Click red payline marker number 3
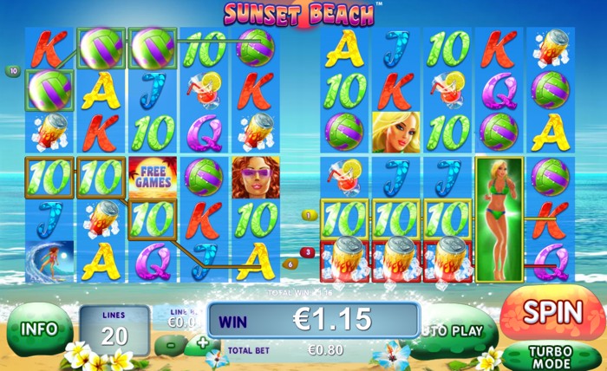The width and height of the screenshot is (607, 371). pos(308,252)
